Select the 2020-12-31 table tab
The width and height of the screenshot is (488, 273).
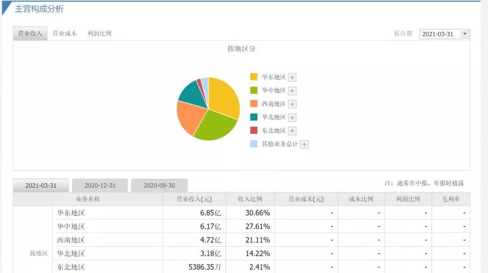(x=100, y=186)
